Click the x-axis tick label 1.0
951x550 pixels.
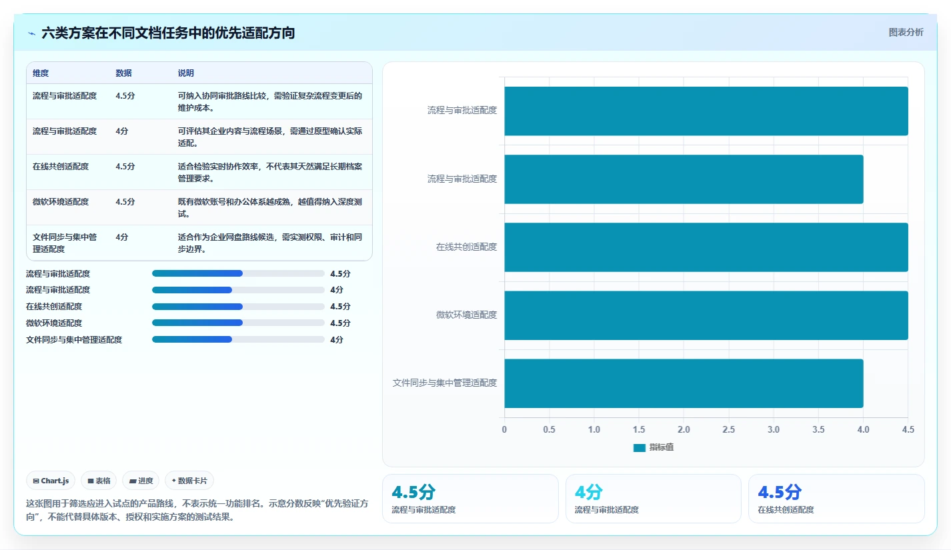594,430
